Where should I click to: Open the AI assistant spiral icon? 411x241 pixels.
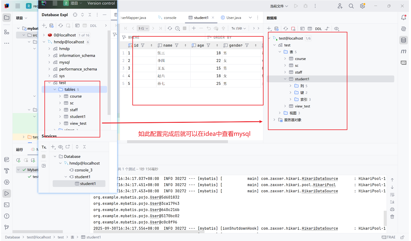pyautogui.click(x=404, y=29)
